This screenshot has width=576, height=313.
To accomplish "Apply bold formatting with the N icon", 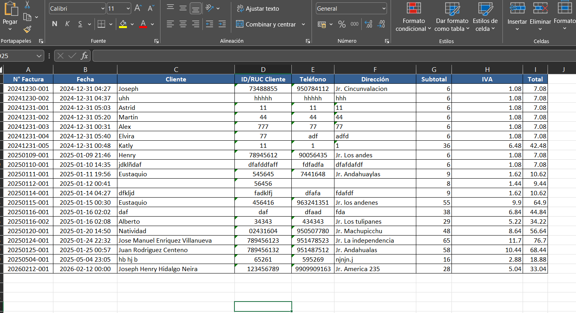I will [54, 23].
